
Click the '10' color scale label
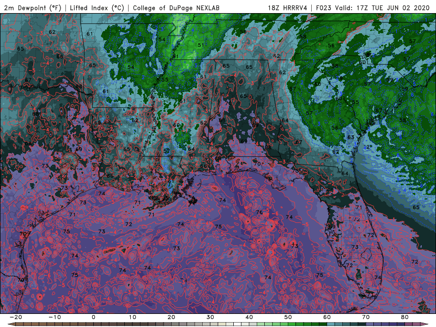tap(132, 317)
